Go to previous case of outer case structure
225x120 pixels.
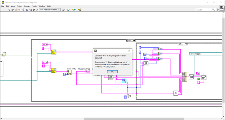click(x=127, y=41)
